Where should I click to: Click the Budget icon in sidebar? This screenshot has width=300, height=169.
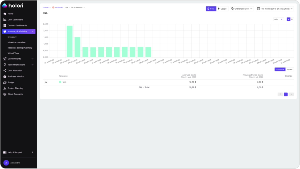point(5,82)
